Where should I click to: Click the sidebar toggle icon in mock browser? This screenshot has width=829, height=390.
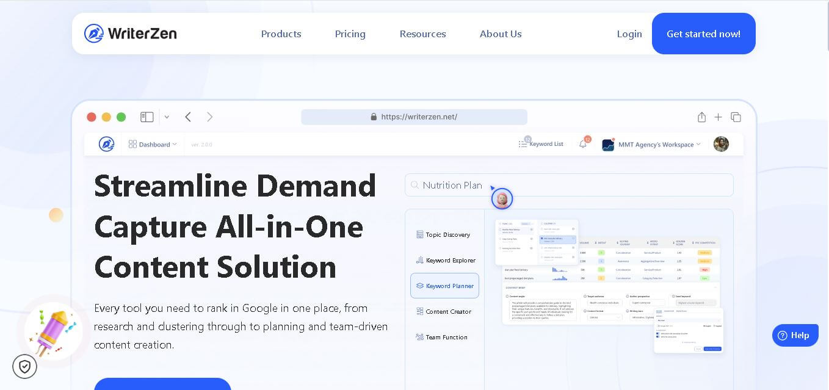coord(147,117)
